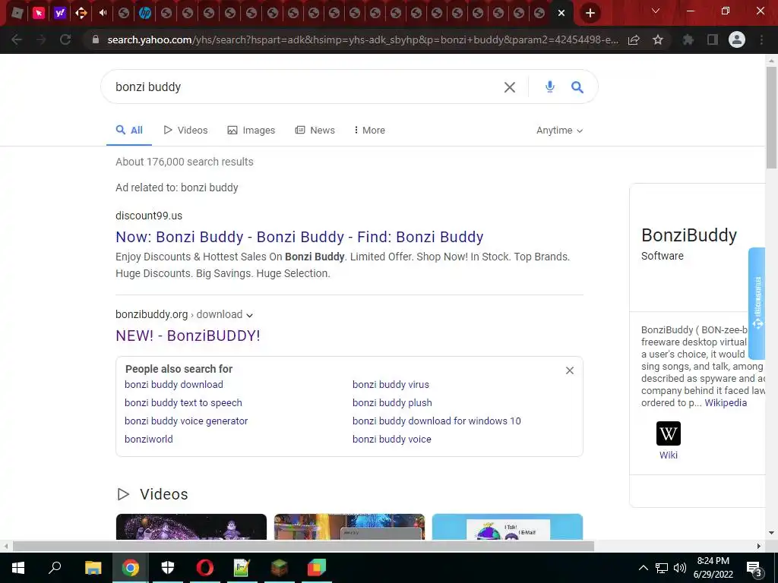778x583 pixels.
Task: Switch to Videos results tab
Action: [x=185, y=130]
